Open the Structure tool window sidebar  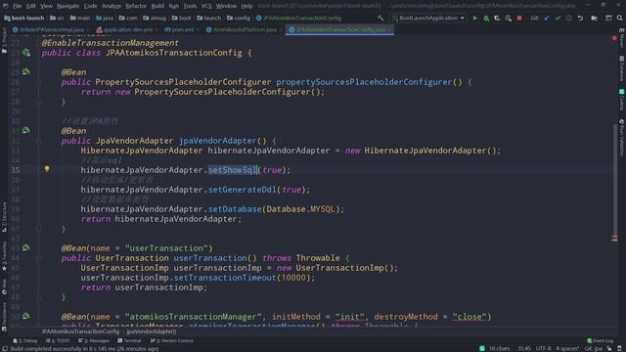pyautogui.click(x=4, y=217)
